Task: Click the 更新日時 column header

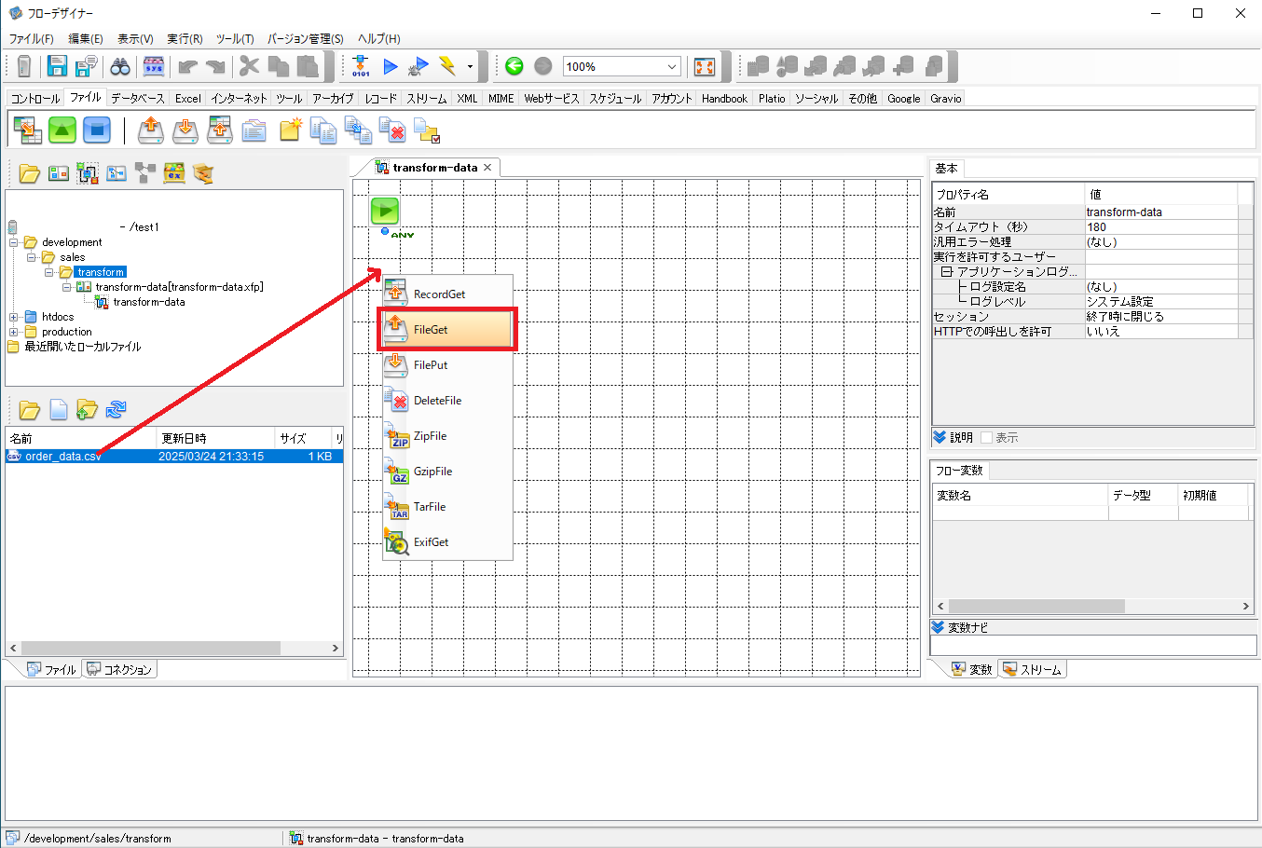Action: tap(215, 438)
